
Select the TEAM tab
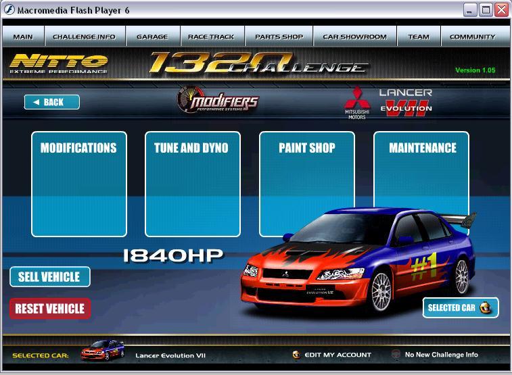point(419,36)
